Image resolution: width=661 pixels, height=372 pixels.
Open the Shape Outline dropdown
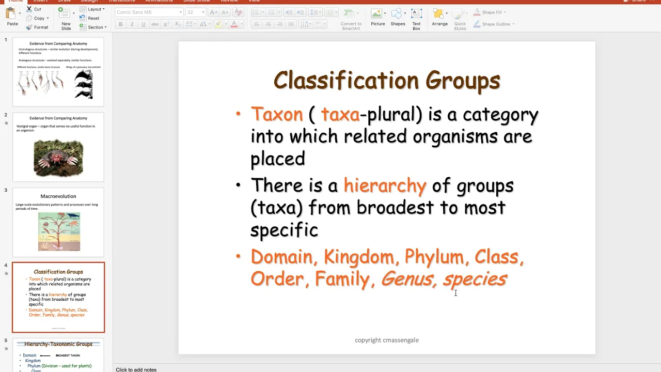pyautogui.click(x=493, y=24)
